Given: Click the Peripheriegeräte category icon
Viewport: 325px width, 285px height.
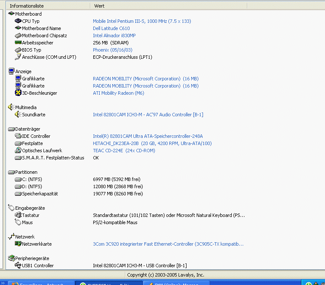Looking at the screenshot, I should point(11,258).
